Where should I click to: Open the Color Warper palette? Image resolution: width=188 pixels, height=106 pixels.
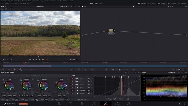pos(79,69)
